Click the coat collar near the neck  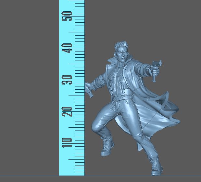pyautogui.click(x=112, y=61)
